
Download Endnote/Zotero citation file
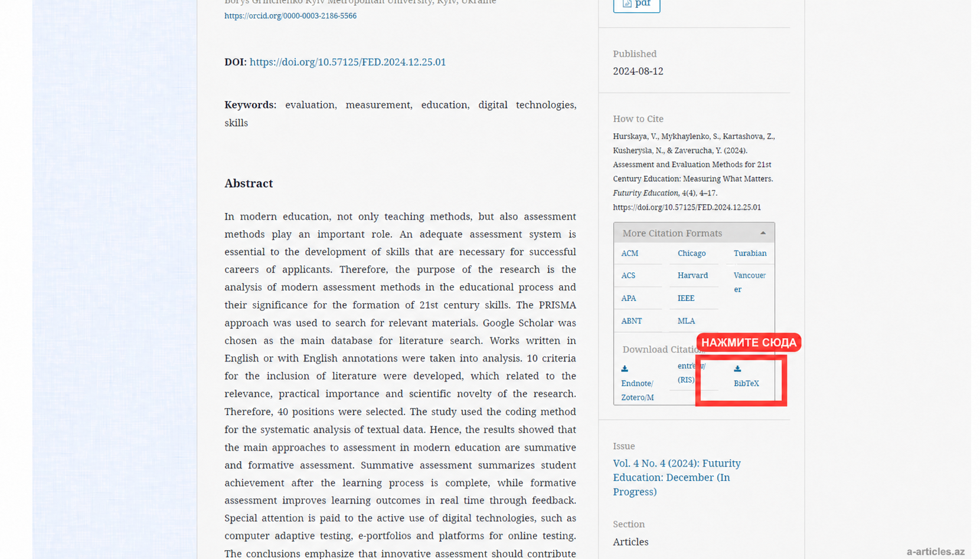point(637,390)
